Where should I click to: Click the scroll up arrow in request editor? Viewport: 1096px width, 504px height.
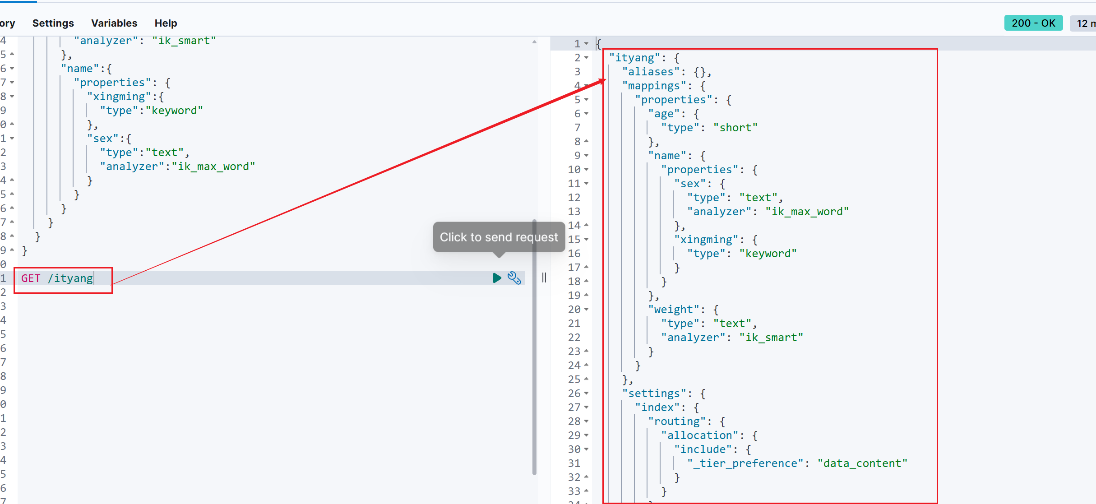pyautogui.click(x=535, y=42)
